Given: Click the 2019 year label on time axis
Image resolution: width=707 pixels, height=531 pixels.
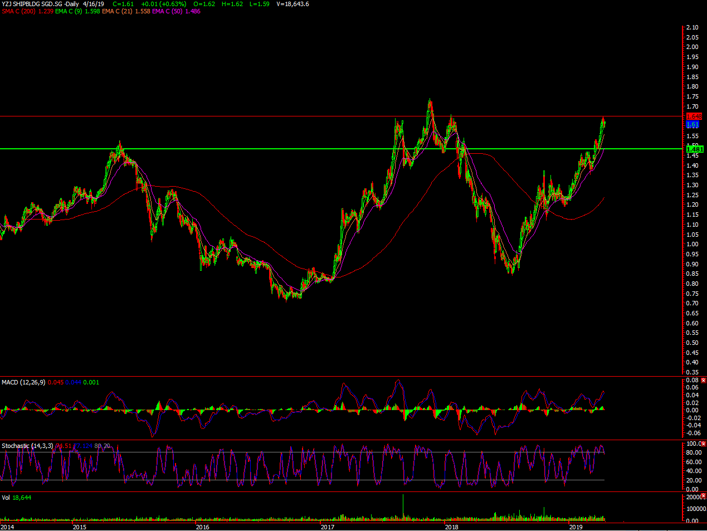Looking at the screenshot, I should point(576,527).
